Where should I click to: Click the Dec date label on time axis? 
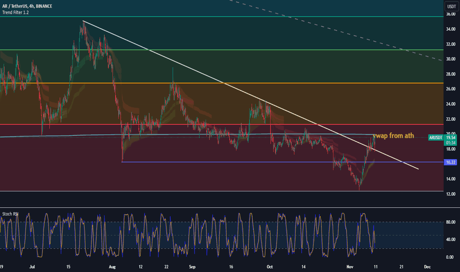427,267
